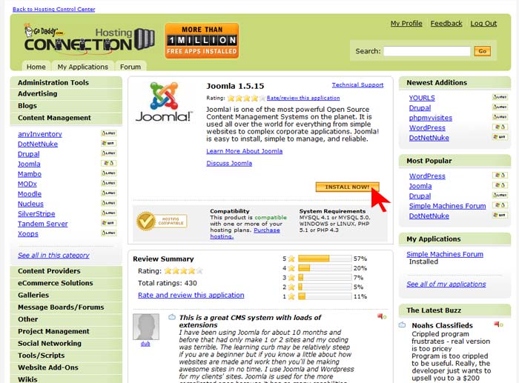Click See all in this category
Screen dimensions: 519x383
coord(53,256)
